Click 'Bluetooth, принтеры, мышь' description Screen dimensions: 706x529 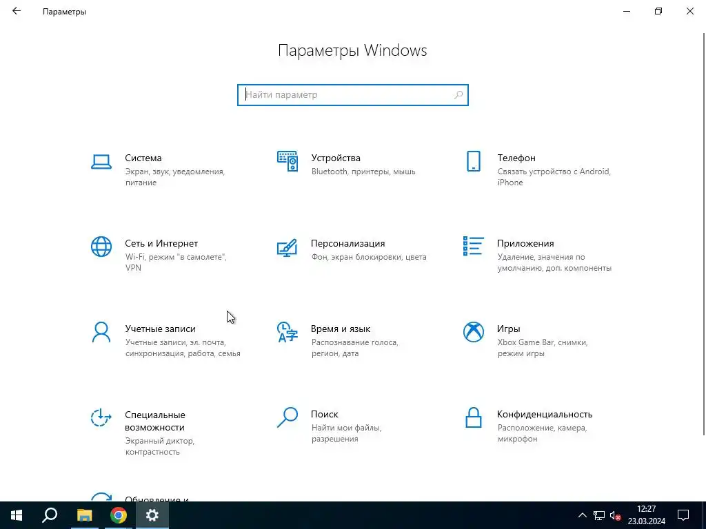tap(363, 172)
